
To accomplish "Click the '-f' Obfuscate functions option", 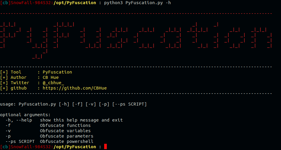I will 48,125.
